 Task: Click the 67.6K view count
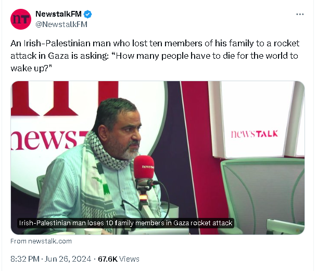tap(108, 259)
